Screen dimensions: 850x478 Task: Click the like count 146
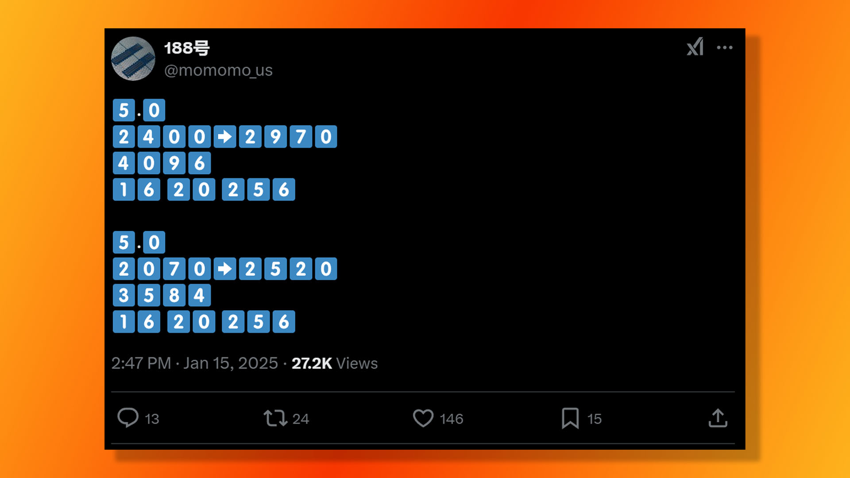point(452,419)
